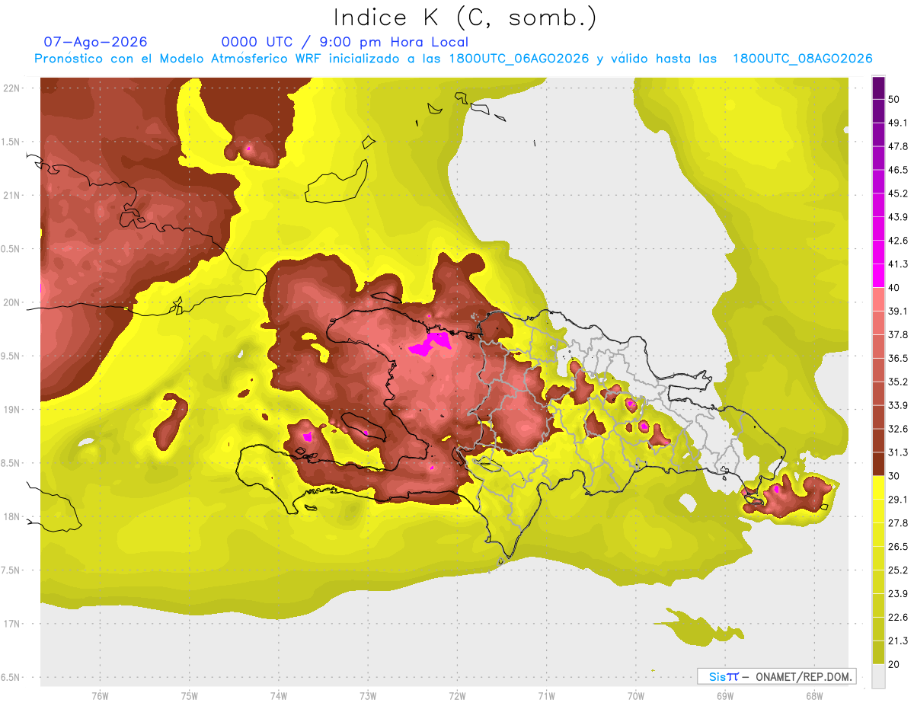Viewport: 914px width, 706px height.
Task: Click the "21N" latitude label
Action: pyautogui.click(x=11, y=196)
